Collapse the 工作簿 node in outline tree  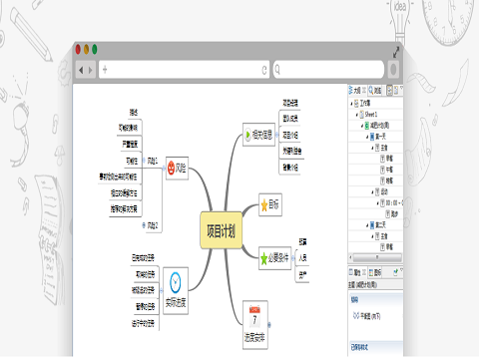pos(351,104)
